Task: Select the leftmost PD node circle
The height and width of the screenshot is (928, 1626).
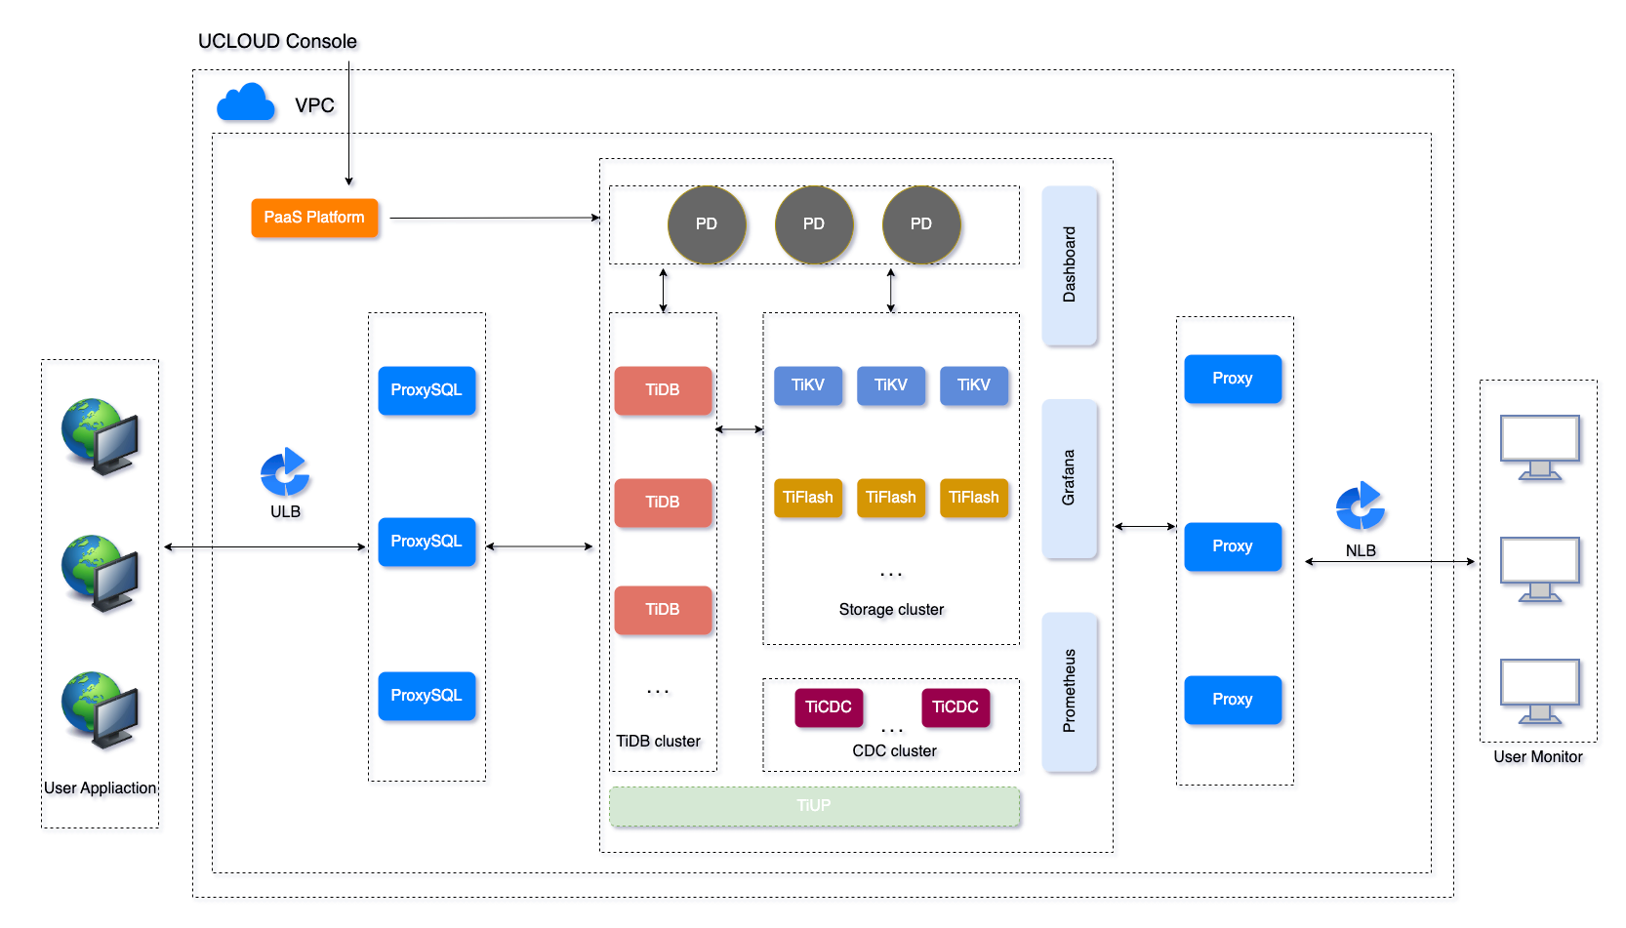Action: click(707, 224)
